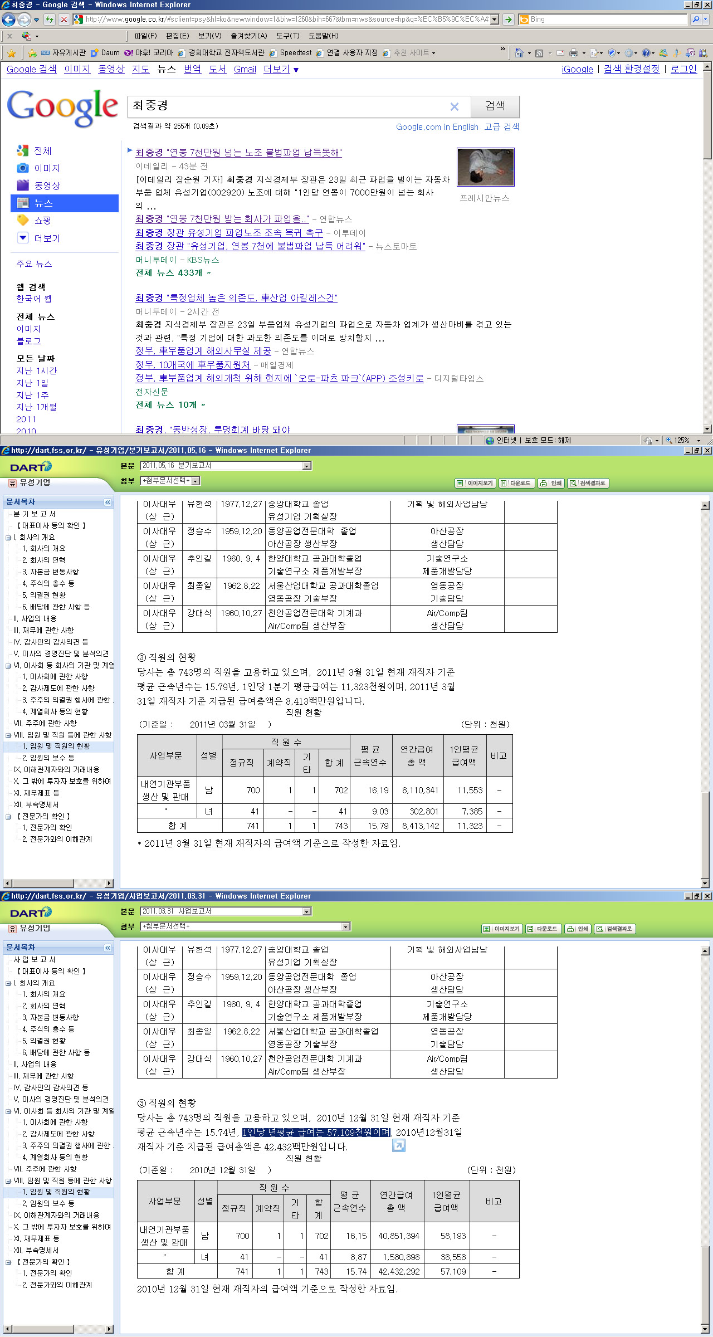This screenshot has height=1337, width=713.
Task: Open the 전체 뉴스 433개 link
Action: point(173,273)
